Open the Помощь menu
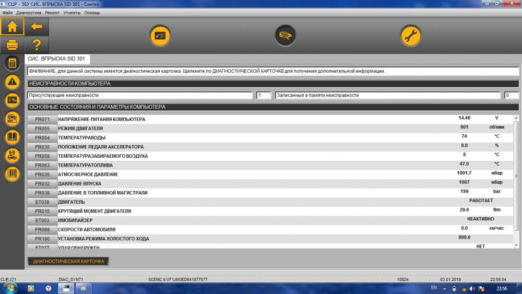 92,13
